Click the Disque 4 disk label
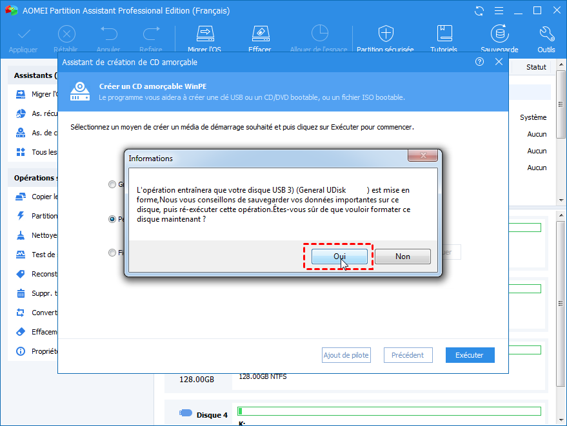 click(x=212, y=415)
